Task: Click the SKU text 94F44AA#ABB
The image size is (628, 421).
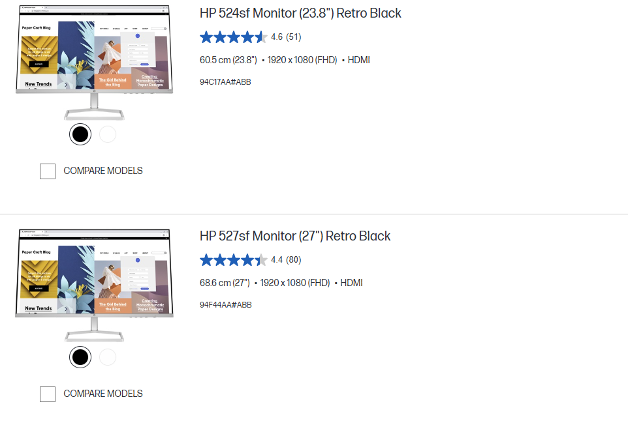Action: pyautogui.click(x=226, y=304)
